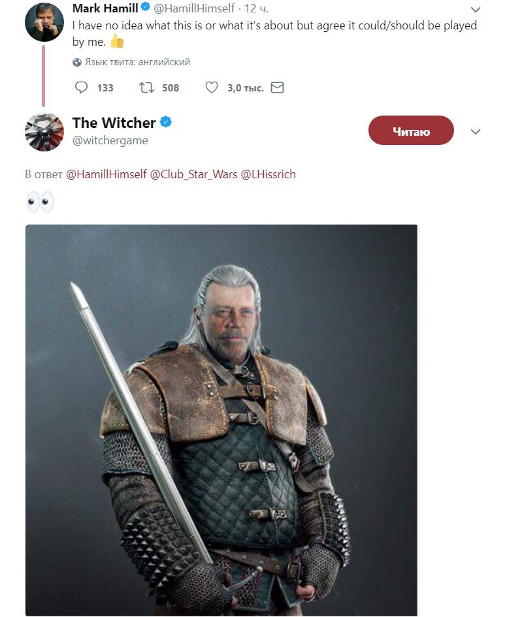Open dropdown arrow on Mark Hamill's tweet
This screenshot has width=505, height=617.
click(476, 10)
